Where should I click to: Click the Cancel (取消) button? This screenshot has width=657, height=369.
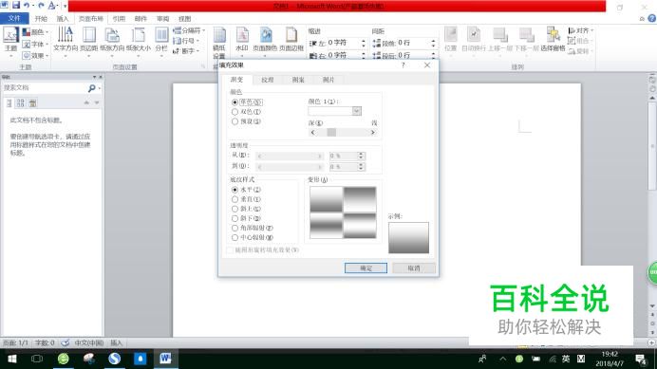414,268
